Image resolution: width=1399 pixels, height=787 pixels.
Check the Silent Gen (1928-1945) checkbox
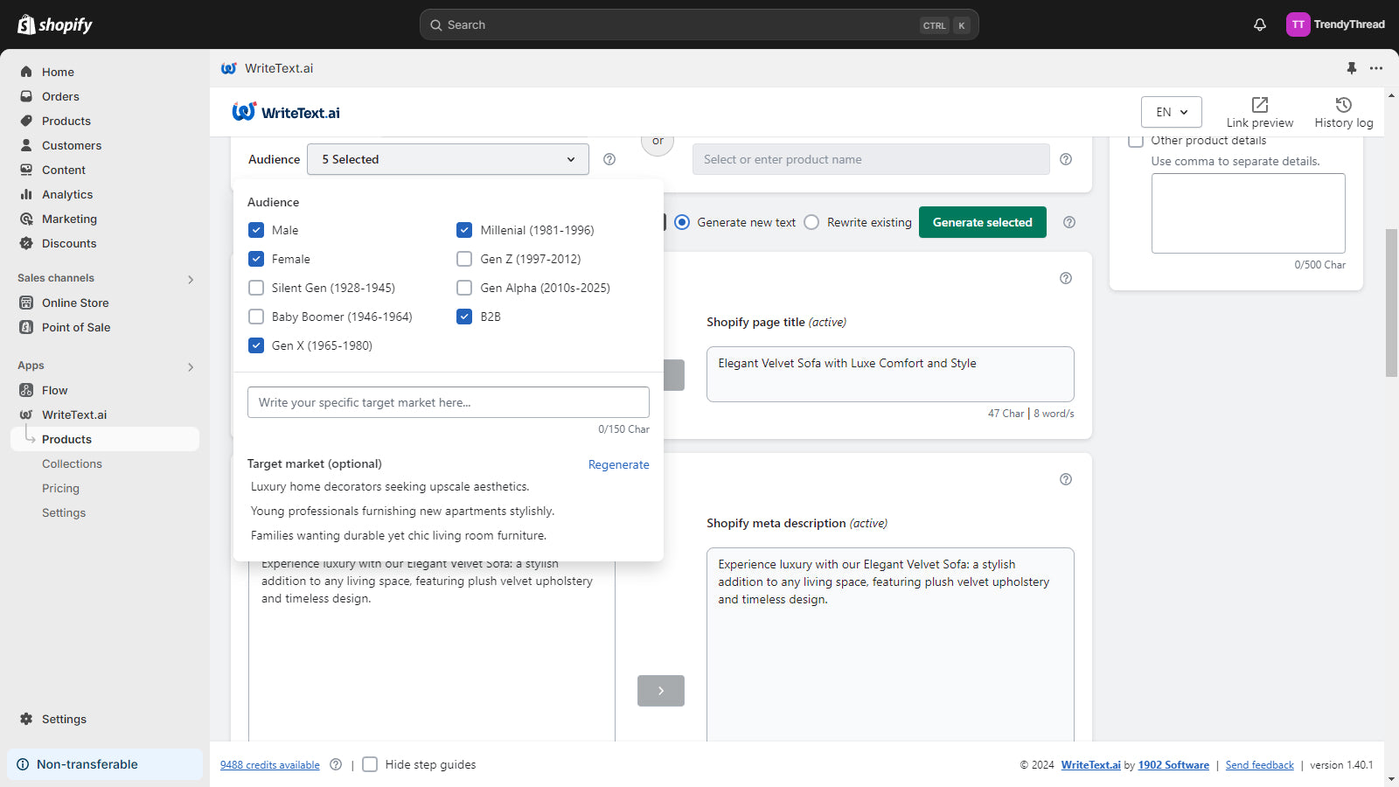tap(256, 288)
